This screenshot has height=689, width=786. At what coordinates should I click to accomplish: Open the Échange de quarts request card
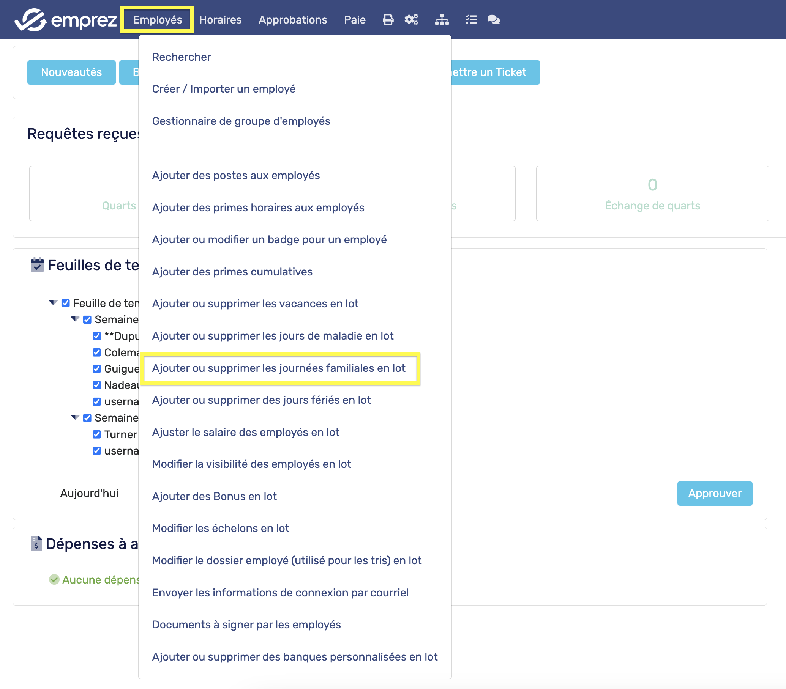pos(652,193)
